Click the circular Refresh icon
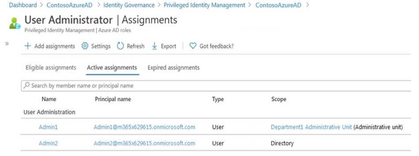This screenshot has width=419, height=156. click(121, 46)
